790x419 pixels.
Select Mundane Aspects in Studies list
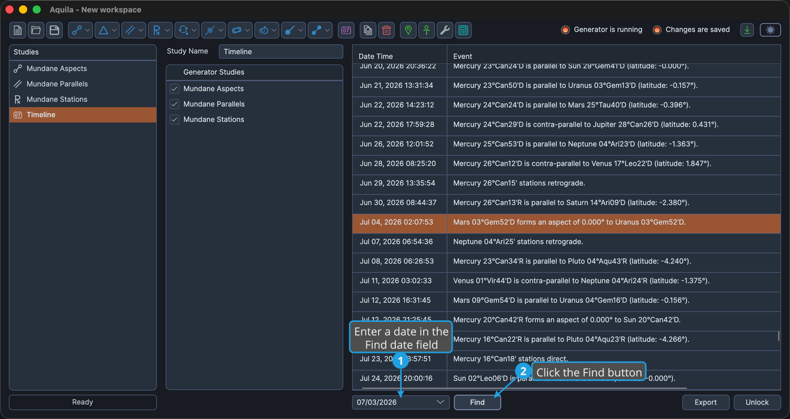(x=83, y=69)
